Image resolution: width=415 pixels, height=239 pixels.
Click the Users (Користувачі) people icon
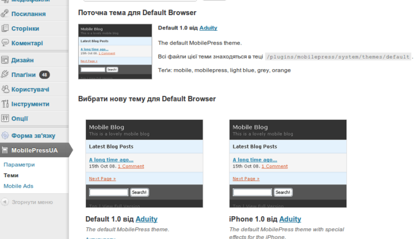pyautogui.click(x=5, y=89)
